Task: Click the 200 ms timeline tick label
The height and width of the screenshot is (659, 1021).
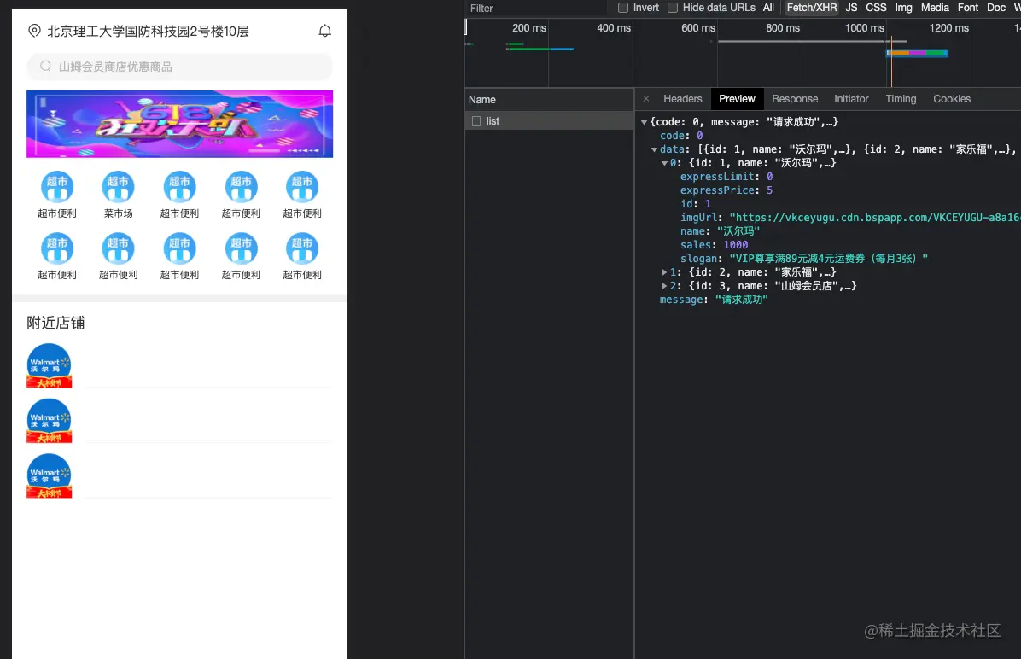Action: [528, 28]
